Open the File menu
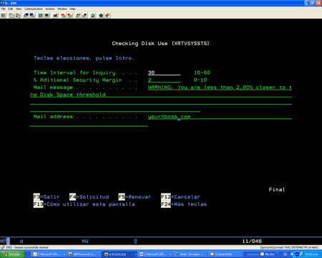 3,9
